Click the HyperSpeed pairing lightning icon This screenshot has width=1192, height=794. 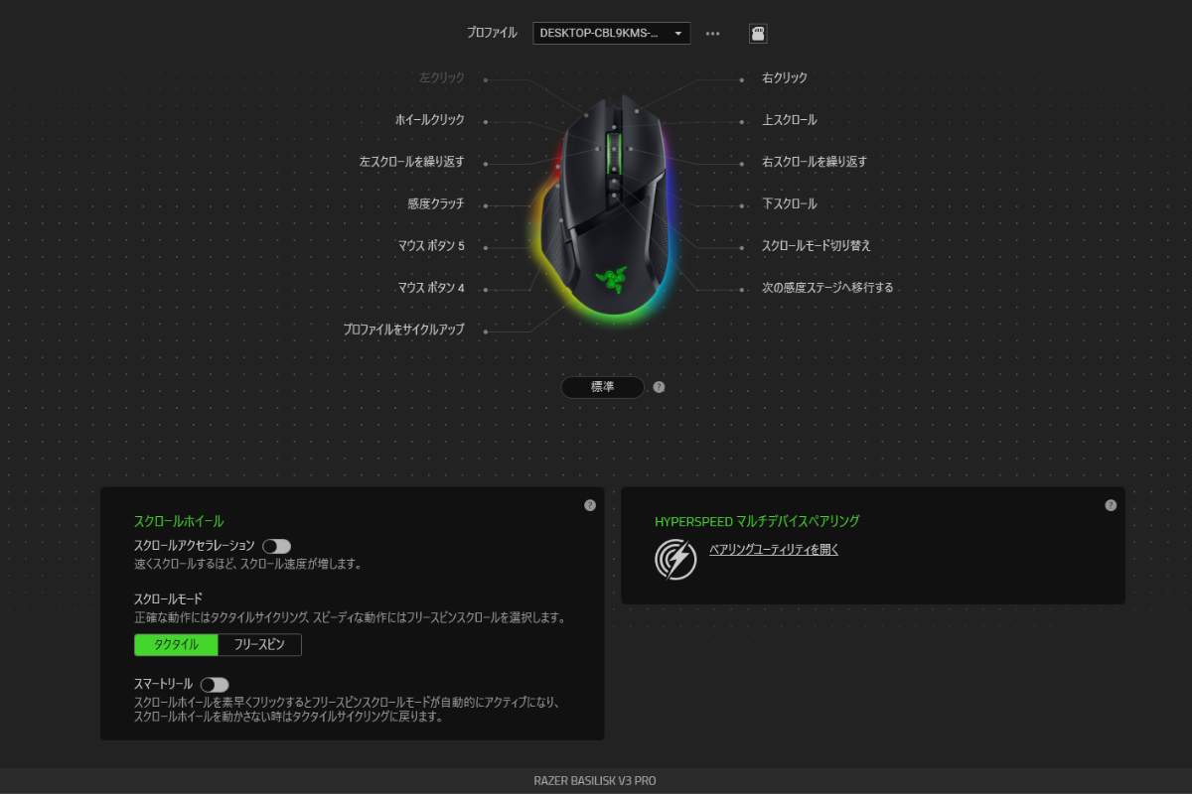pos(675,560)
